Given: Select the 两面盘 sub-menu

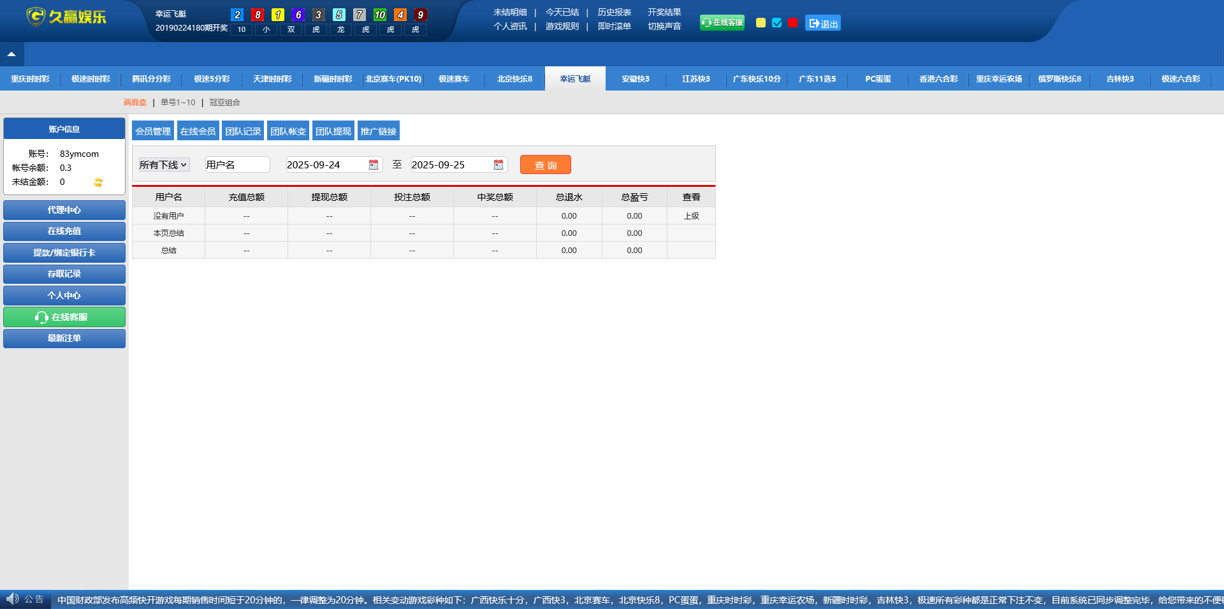Looking at the screenshot, I should point(135,102).
